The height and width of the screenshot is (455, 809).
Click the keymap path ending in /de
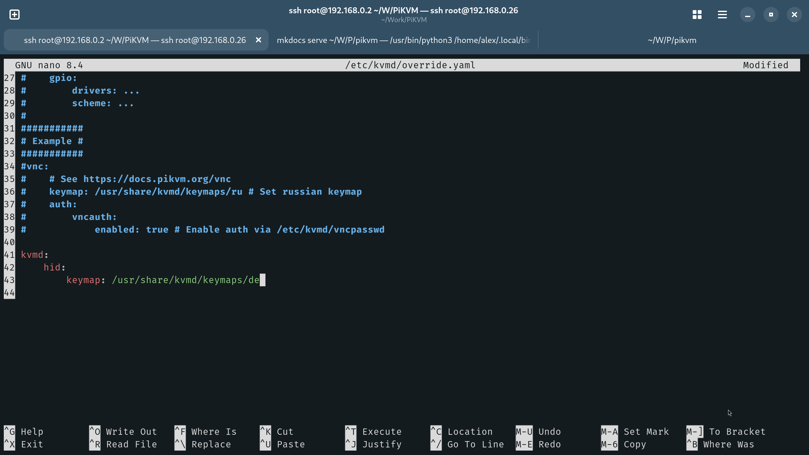click(186, 280)
